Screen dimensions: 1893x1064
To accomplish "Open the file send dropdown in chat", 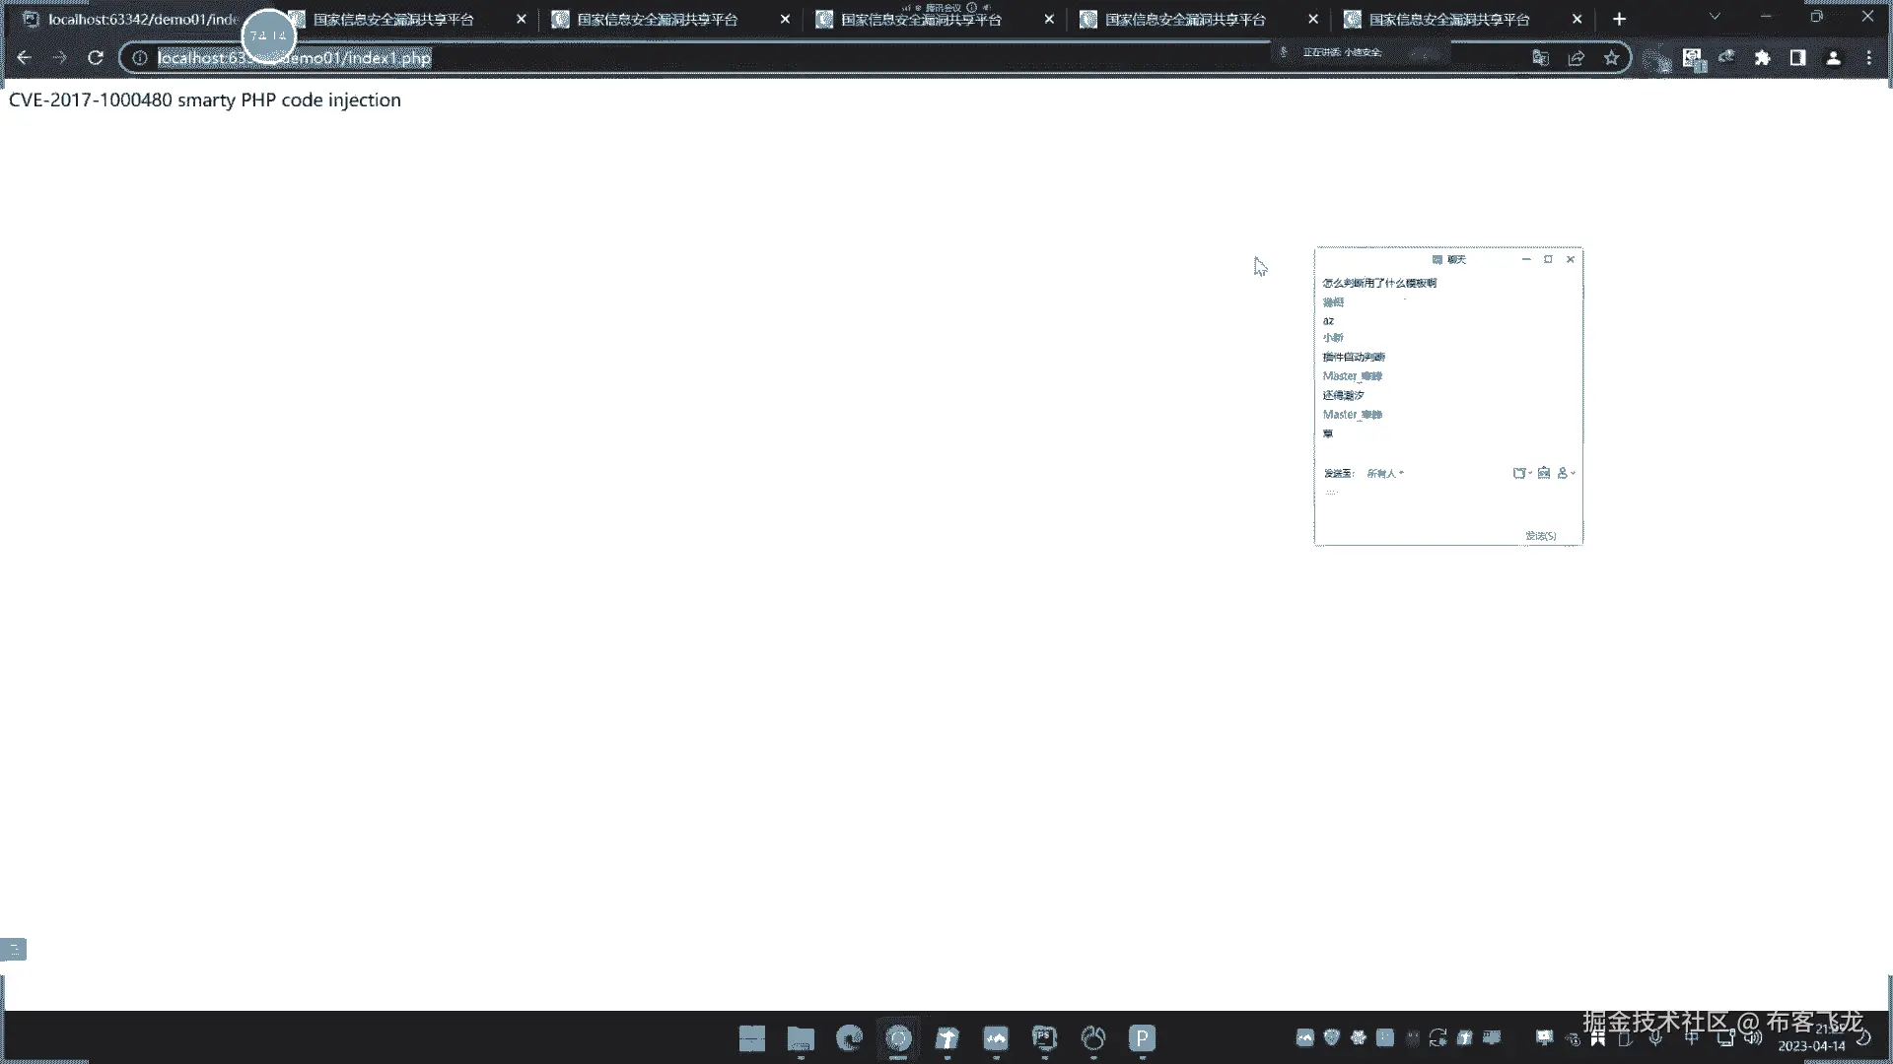I will click(x=1521, y=474).
